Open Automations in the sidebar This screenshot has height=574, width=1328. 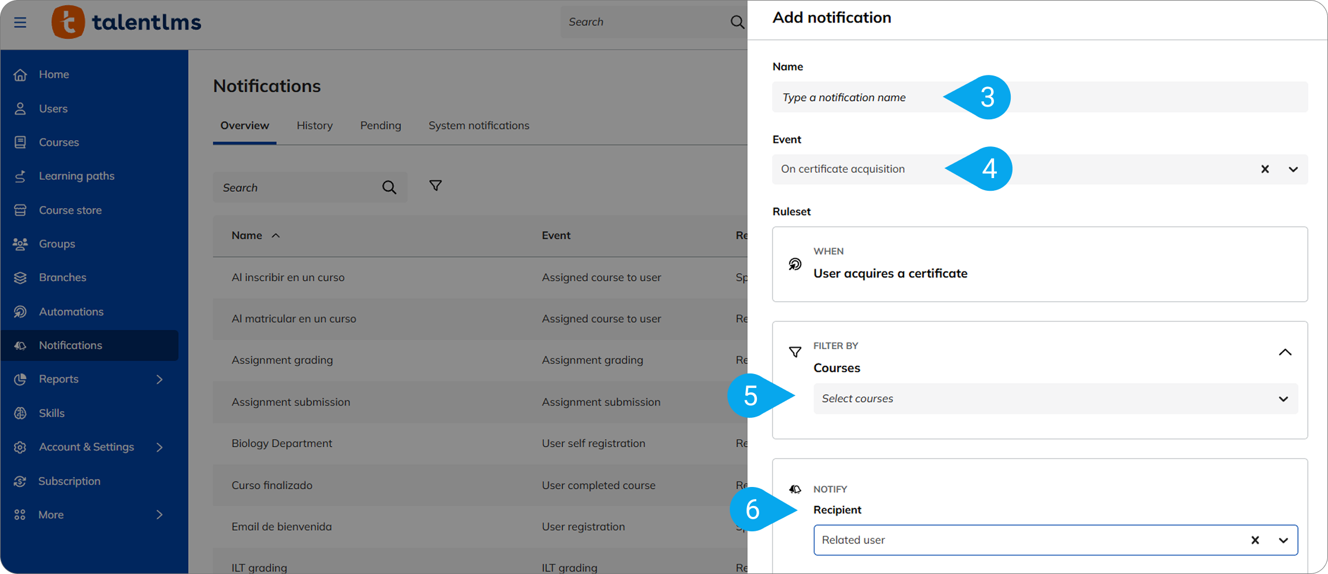coord(71,312)
